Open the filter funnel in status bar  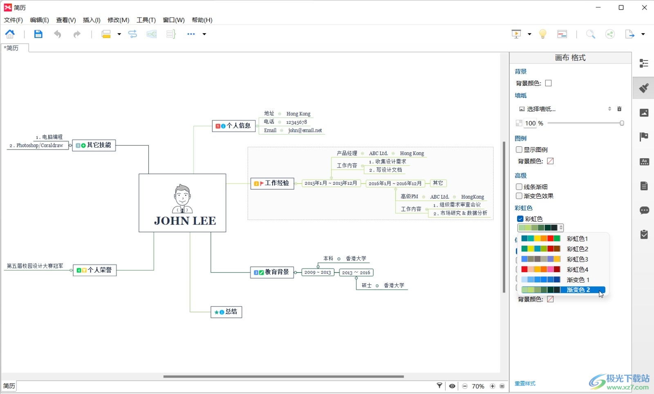[x=439, y=385]
